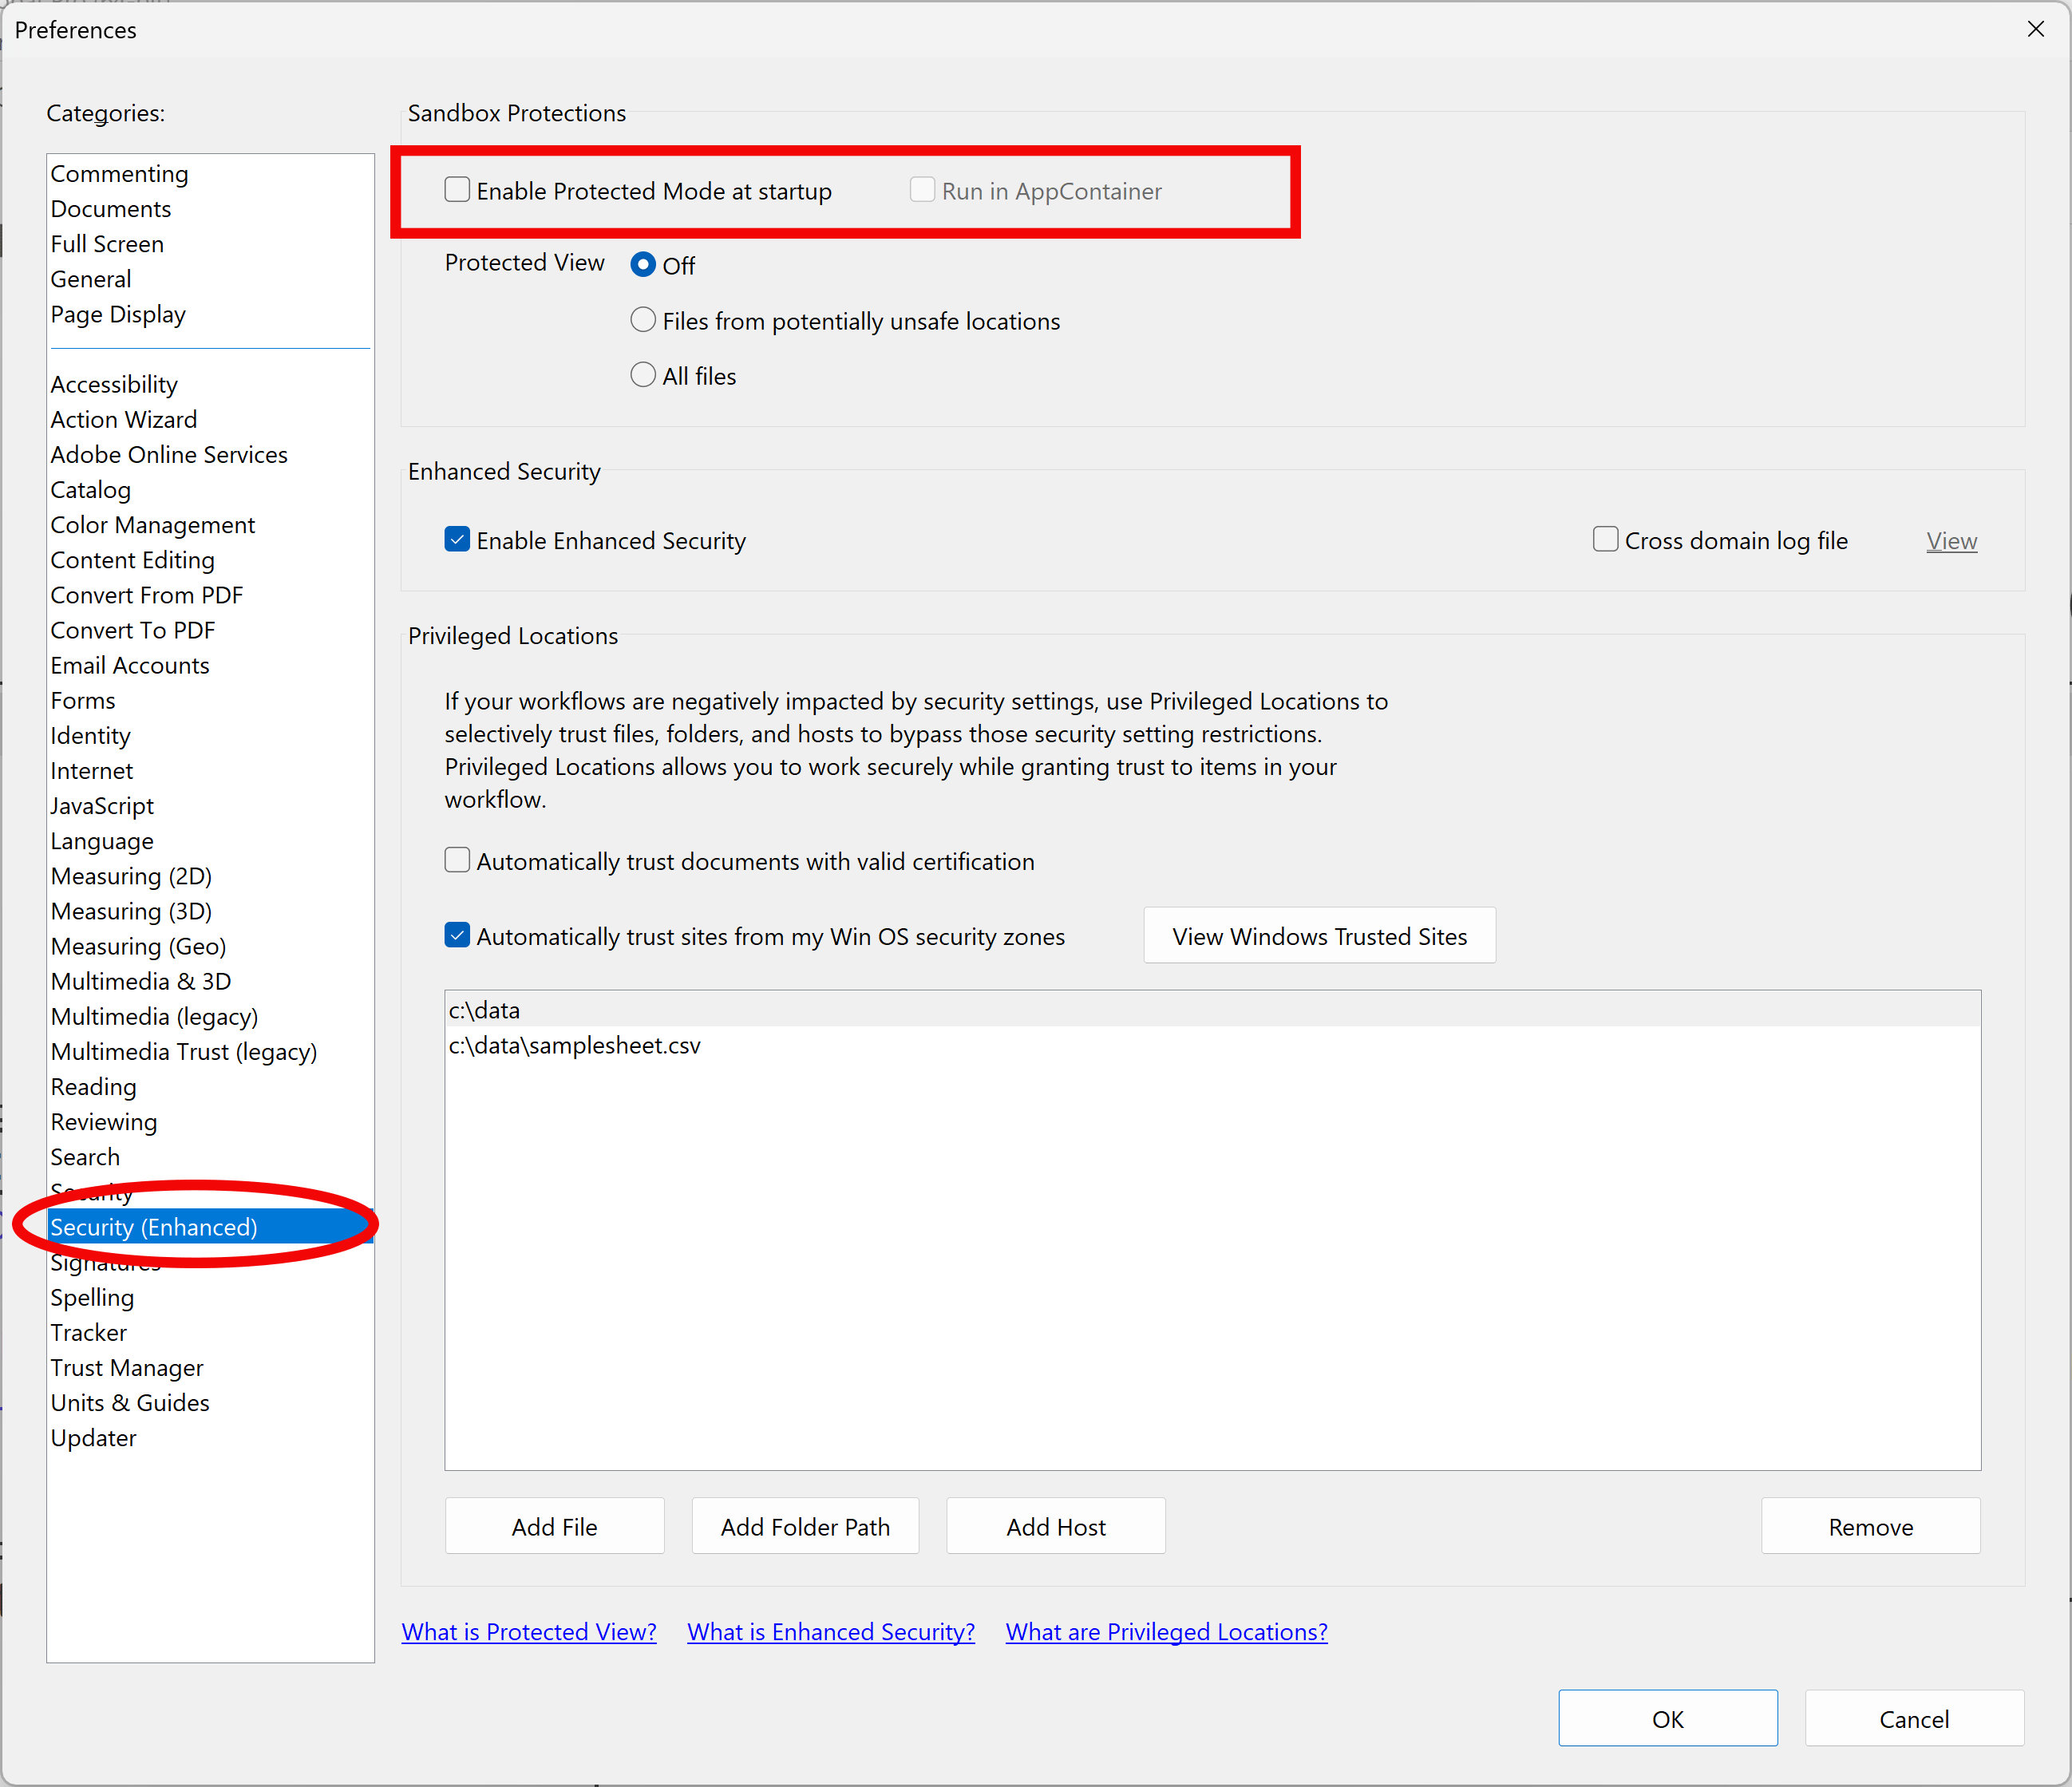Click the Add Folder Path button
The image size is (2072, 1787).
(805, 1526)
